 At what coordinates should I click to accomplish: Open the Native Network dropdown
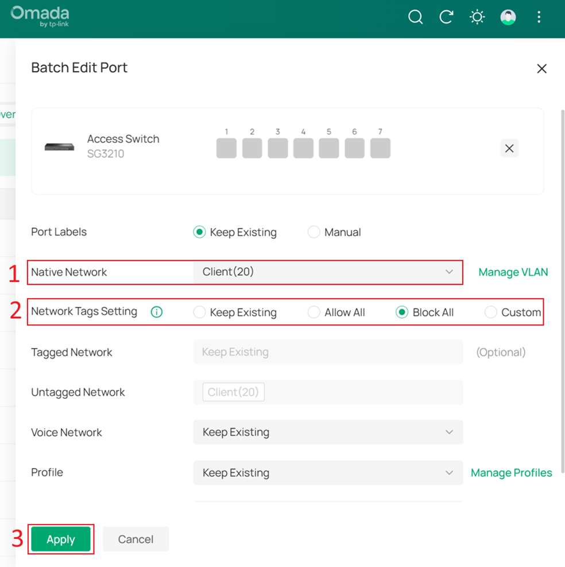(327, 272)
